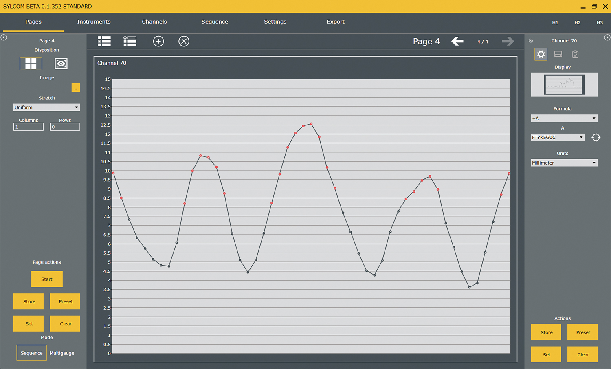Select the grid disposition icon

tap(31, 64)
